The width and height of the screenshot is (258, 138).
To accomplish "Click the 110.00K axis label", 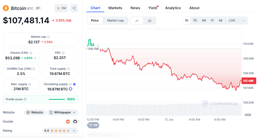I will click(x=248, y=44).
